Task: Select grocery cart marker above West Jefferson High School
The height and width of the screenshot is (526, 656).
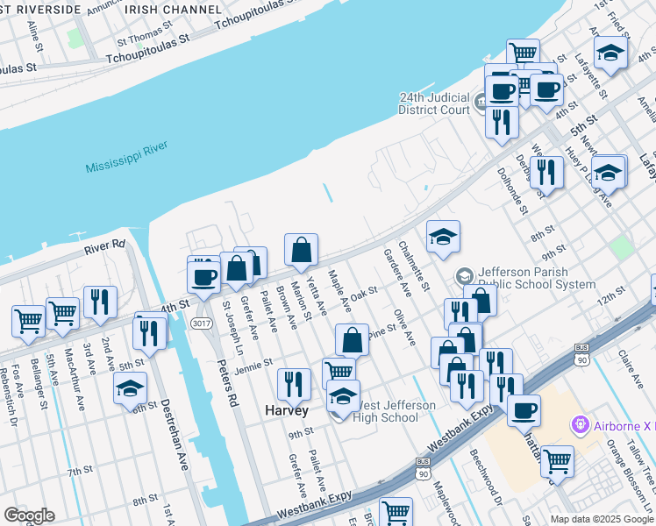Action: pos(339,370)
